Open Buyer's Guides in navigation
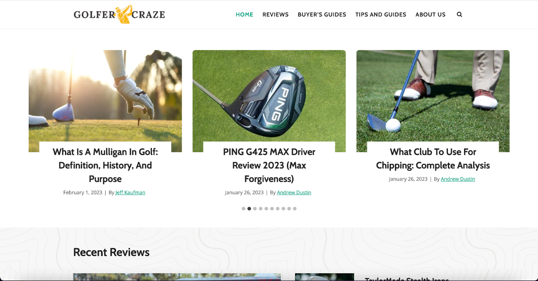 pyautogui.click(x=322, y=14)
